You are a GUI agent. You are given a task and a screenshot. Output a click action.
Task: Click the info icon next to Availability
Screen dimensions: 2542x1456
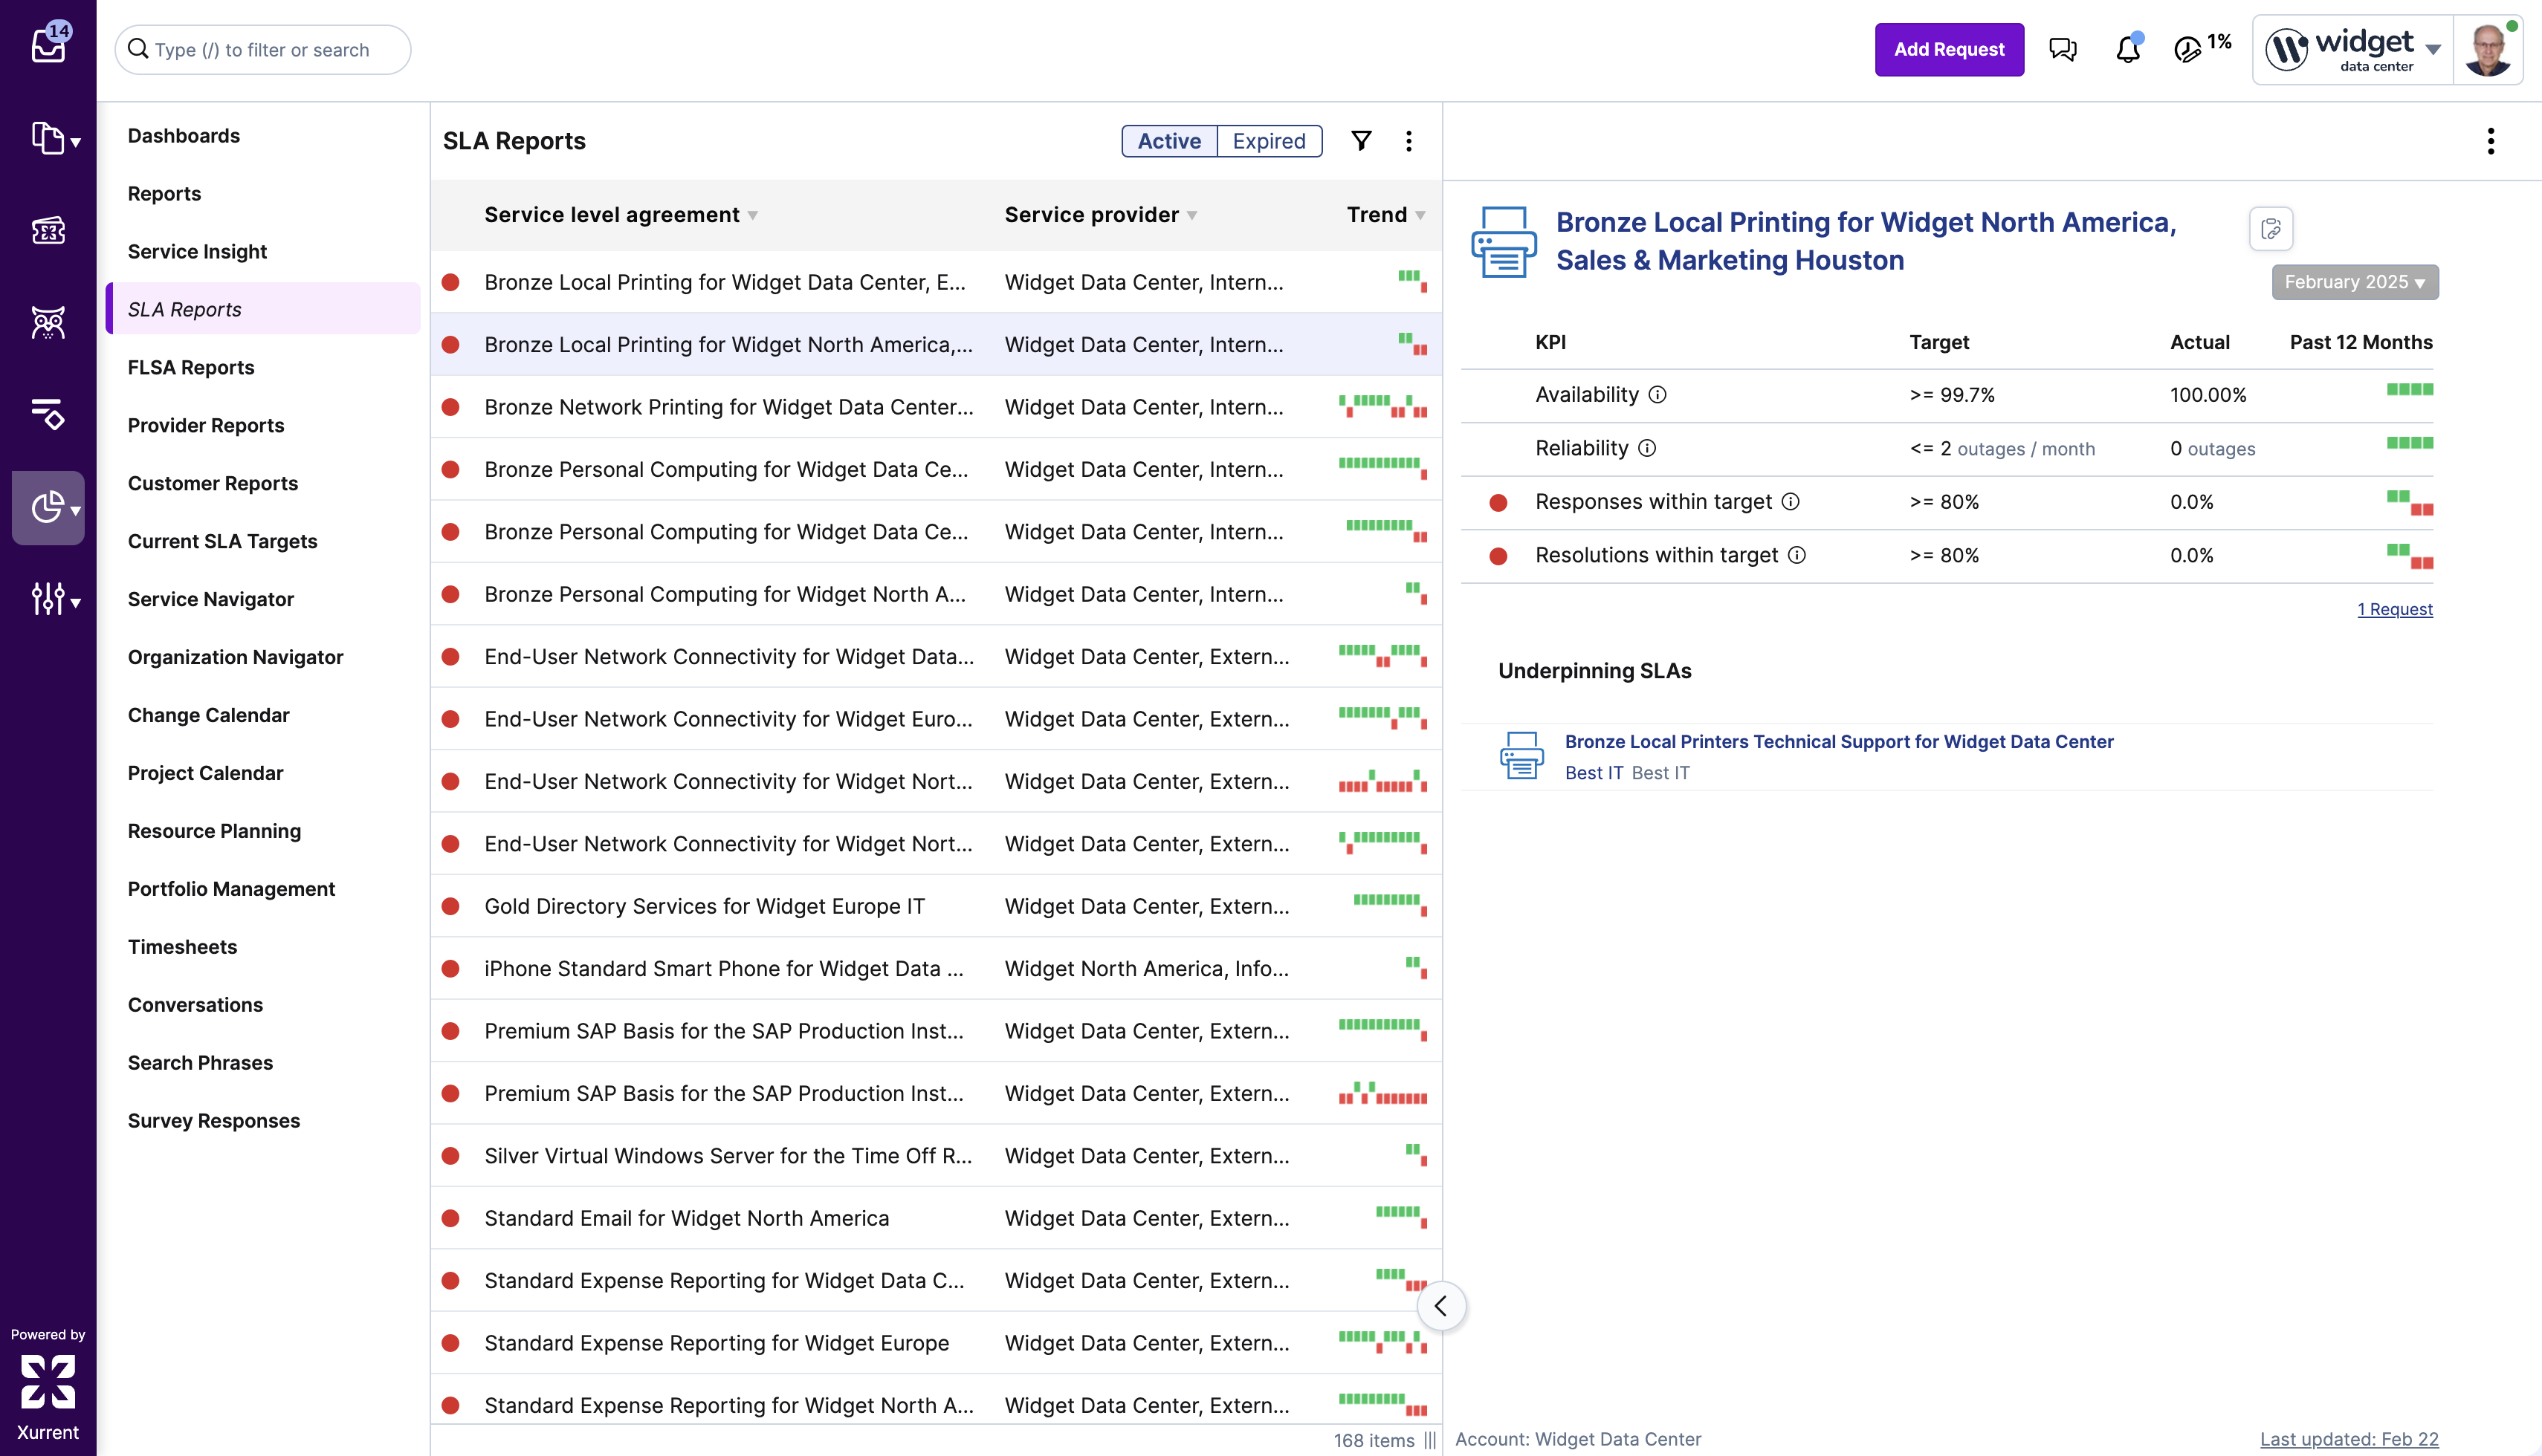[x=1658, y=395]
